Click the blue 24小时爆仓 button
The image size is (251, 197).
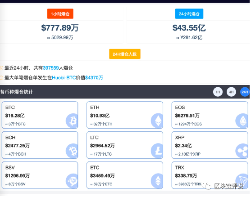189,14
